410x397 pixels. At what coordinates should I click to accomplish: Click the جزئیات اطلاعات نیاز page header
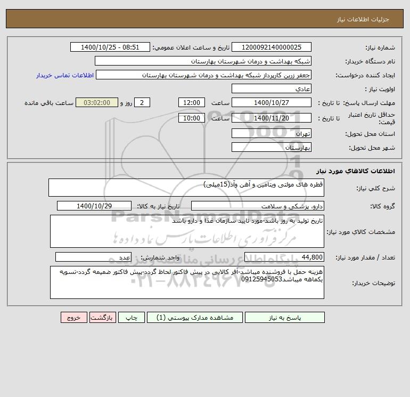click(x=363, y=19)
